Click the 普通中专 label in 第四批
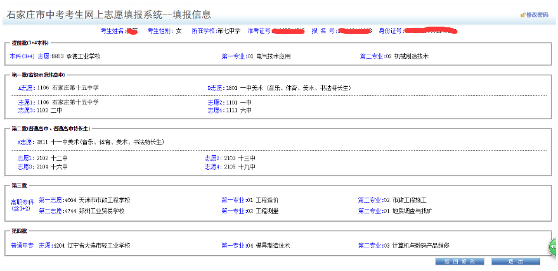 click(x=22, y=245)
